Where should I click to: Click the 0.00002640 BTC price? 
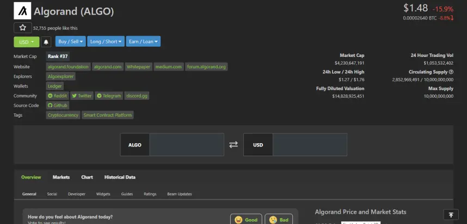click(x=420, y=18)
